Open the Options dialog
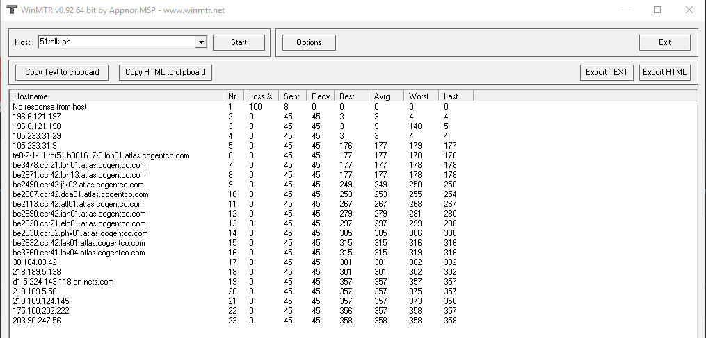Image resolution: width=706 pixels, height=338 pixels. pos(309,42)
